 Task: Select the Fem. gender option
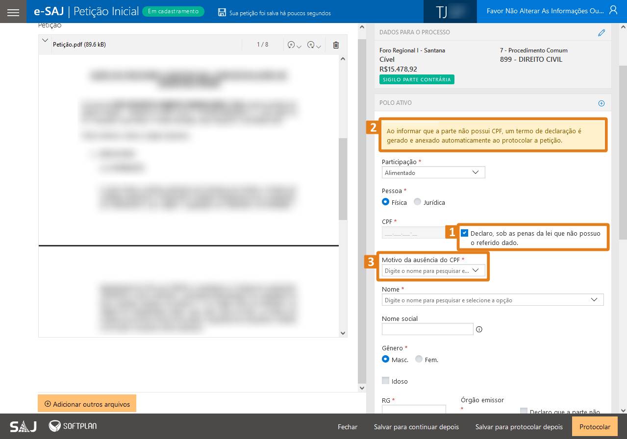pyautogui.click(x=419, y=359)
